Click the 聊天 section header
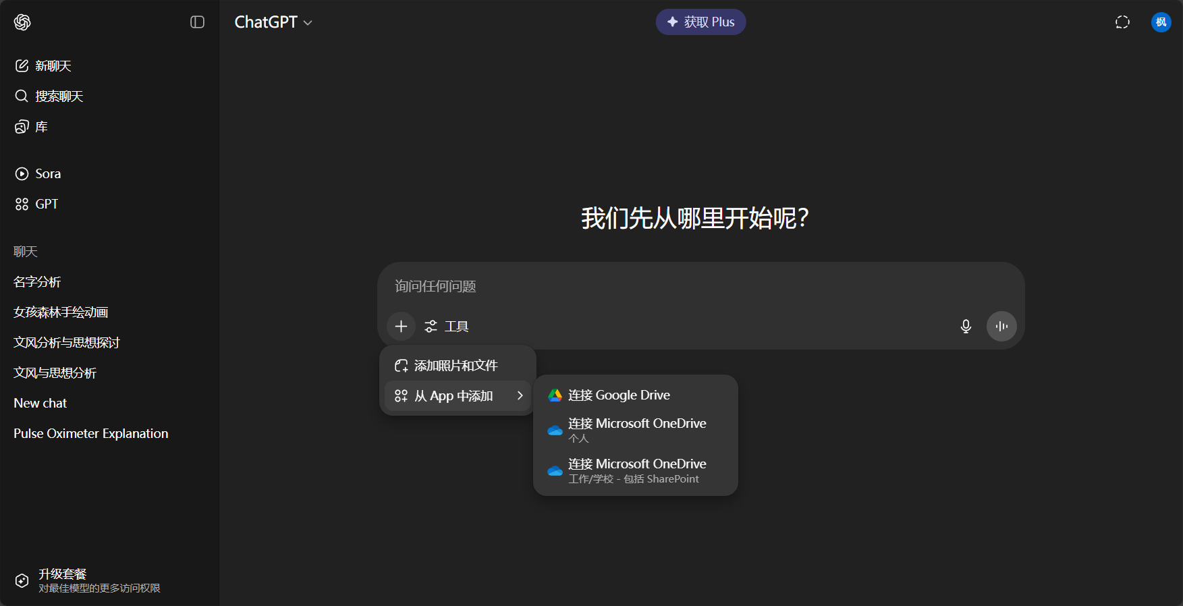This screenshot has height=606, width=1183. click(26, 251)
